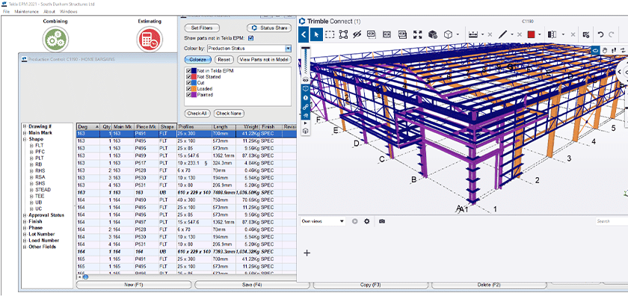Open the Own views dropdown
This screenshot has height=299, width=628.
pyautogui.click(x=323, y=221)
